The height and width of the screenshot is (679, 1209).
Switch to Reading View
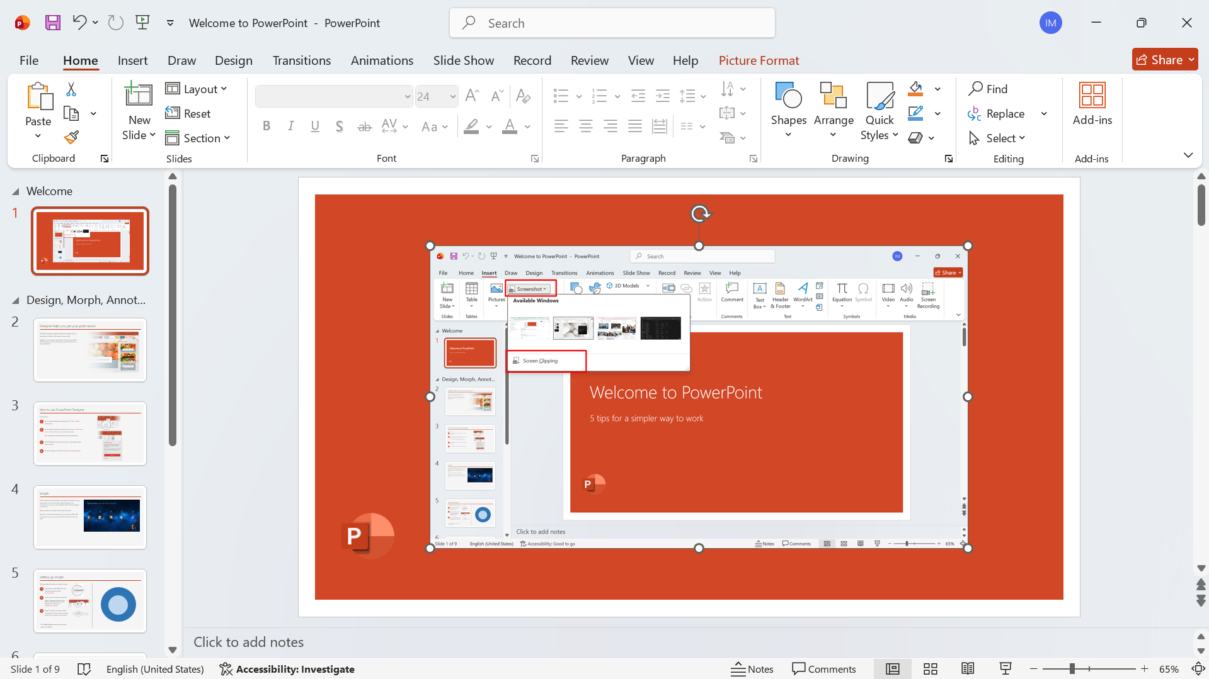click(968, 669)
